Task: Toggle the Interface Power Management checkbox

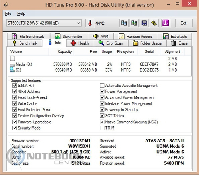Action: pos(102,103)
